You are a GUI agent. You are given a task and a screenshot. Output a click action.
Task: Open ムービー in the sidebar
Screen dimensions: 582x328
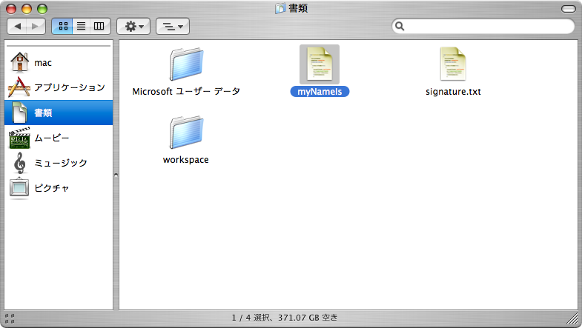pos(59,138)
